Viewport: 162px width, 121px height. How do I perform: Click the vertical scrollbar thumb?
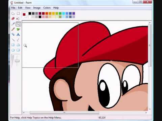(150, 45)
